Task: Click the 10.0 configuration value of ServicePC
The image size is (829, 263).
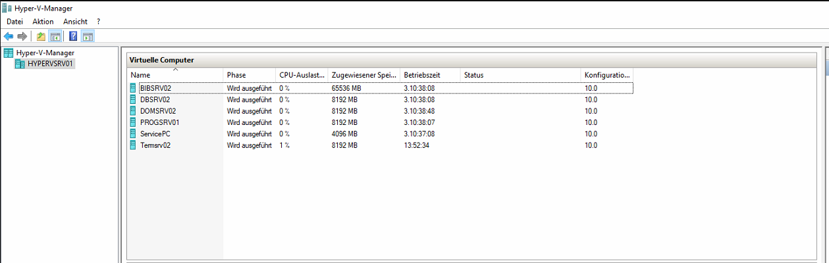Action: pos(591,133)
